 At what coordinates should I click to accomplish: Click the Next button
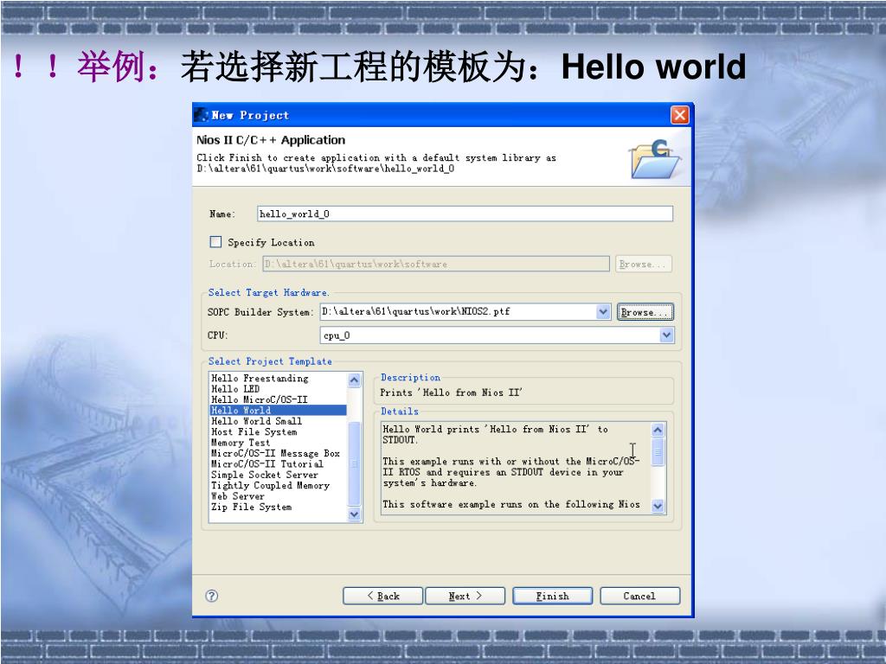[x=465, y=596]
